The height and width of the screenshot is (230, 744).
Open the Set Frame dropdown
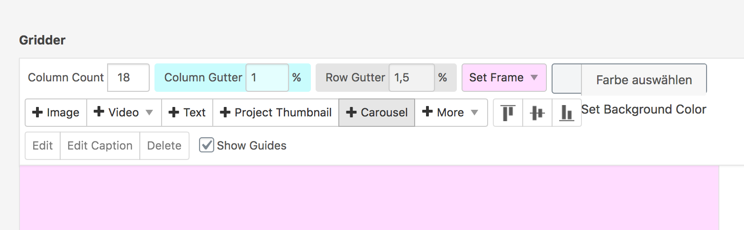point(504,78)
